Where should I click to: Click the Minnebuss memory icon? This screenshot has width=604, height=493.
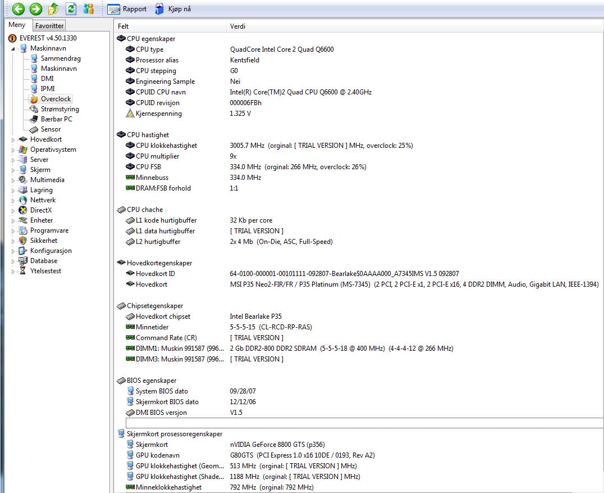130,178
